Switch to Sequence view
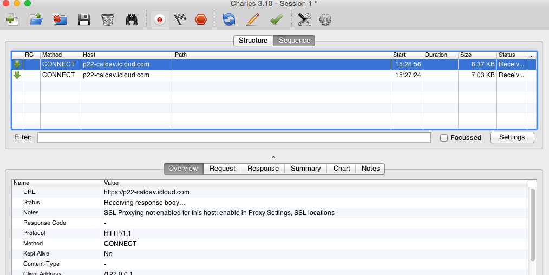Image resolution: width=549 pixels, height=275 pixels. point(294,41)
